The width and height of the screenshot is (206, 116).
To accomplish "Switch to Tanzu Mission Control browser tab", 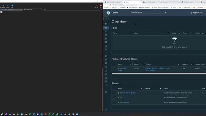I will (113, 2).
